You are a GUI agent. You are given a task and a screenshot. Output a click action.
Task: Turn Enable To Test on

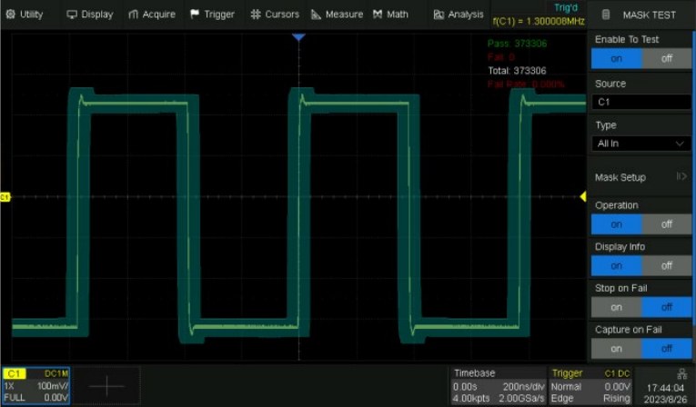coord(616,58)
